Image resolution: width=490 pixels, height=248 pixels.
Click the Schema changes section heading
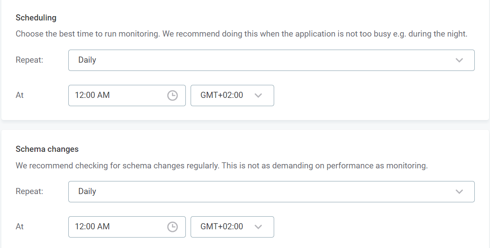coord(47,149)
